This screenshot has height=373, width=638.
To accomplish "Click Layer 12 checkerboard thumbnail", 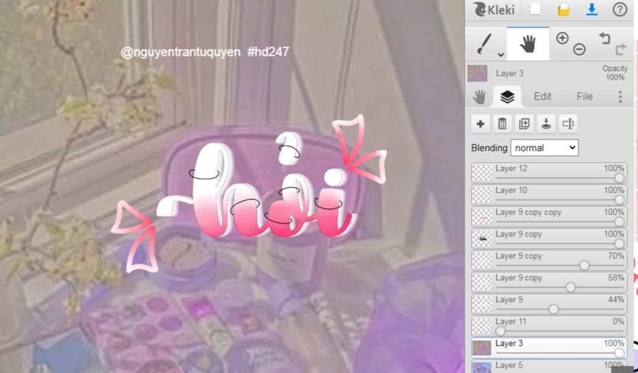I will point(482,173).
